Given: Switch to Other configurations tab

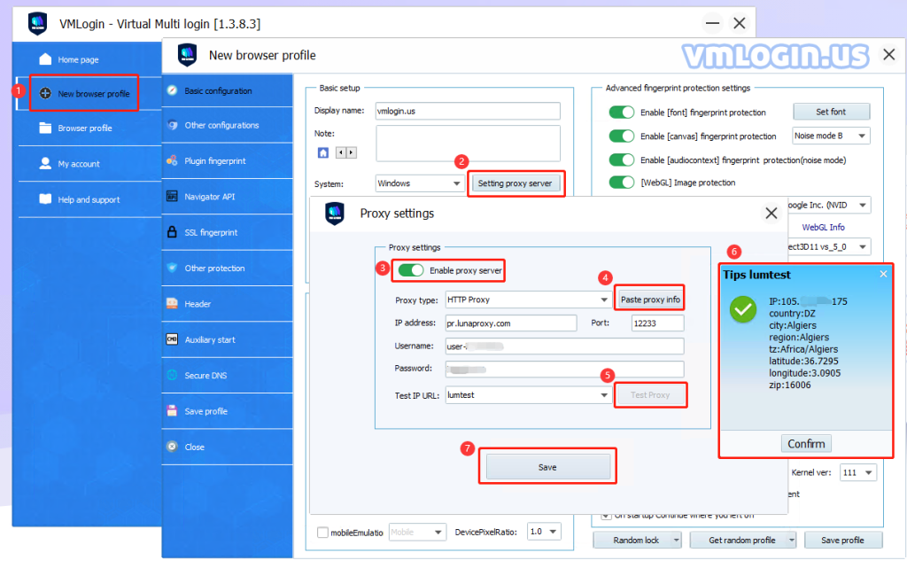Looking at the screenshot, I should click(x=228, y=125).
